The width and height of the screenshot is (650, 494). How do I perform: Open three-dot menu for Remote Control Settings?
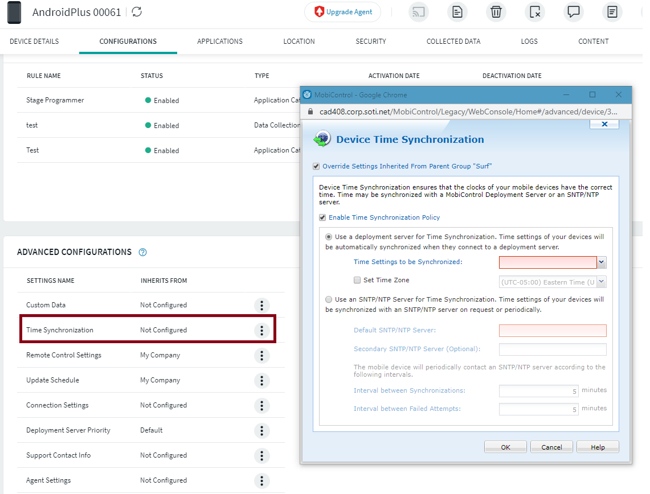[x=261, y=355]
